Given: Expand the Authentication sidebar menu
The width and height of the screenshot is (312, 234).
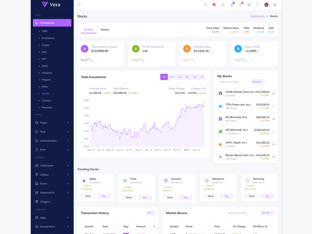Looking at the screenshot, I should point(52,141).
